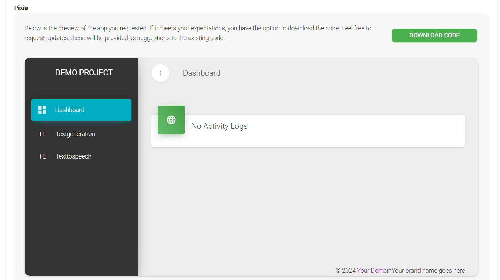
Task: Click the divider line under DEMO PROJECT
Action: click(x=81, y=88)
